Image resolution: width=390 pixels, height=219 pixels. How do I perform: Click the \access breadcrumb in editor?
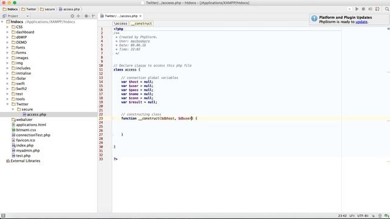(x=121, y=23)
